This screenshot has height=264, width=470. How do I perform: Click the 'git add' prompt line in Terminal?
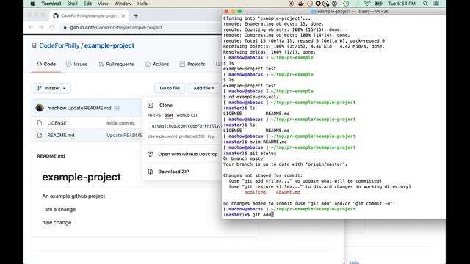click(x=248, y=215)
